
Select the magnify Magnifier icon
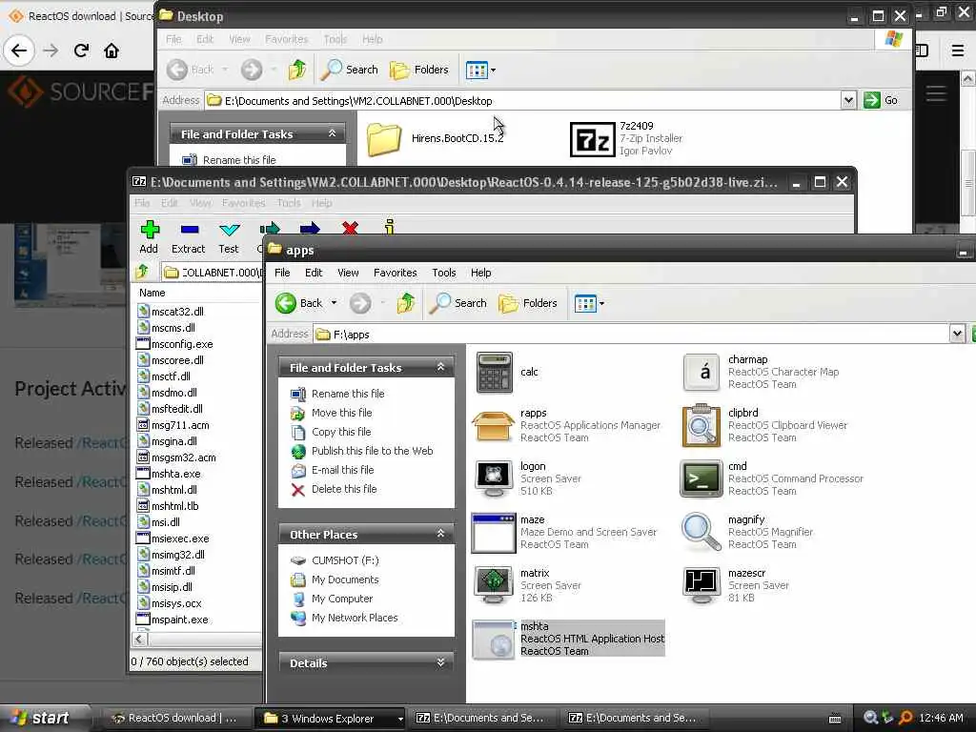point(701,533)
